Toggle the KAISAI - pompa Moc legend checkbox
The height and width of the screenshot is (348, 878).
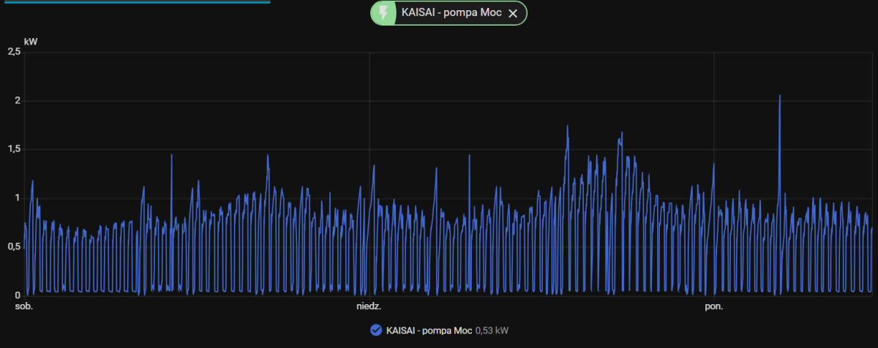pos(376,330)
